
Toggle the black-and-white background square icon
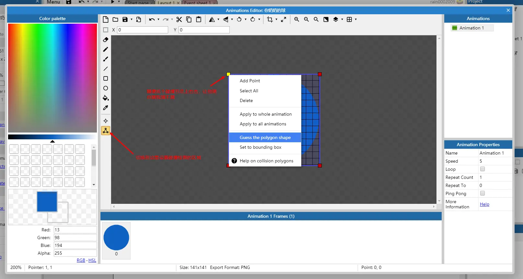pos(326,19)
